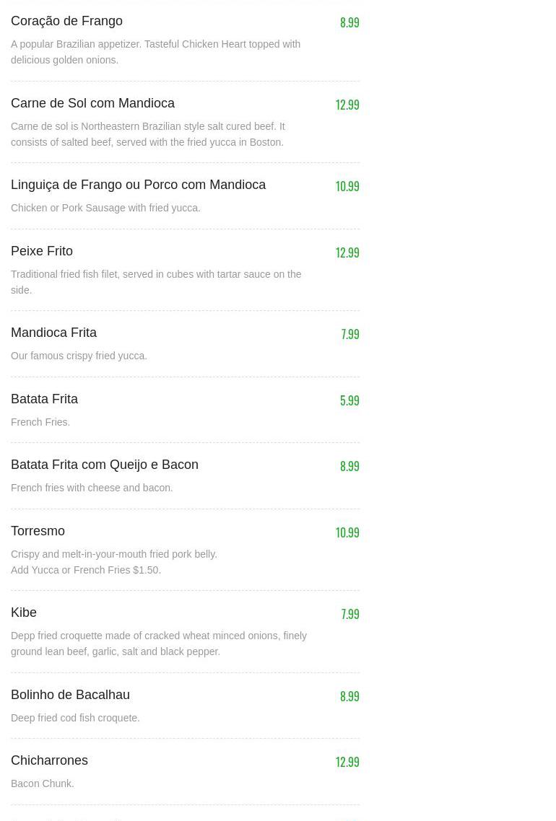The width and height of the screenshot is (556, 821).
Task: Click the 12.99 price for Peixe Frito
Action: (x=347, y=253)
